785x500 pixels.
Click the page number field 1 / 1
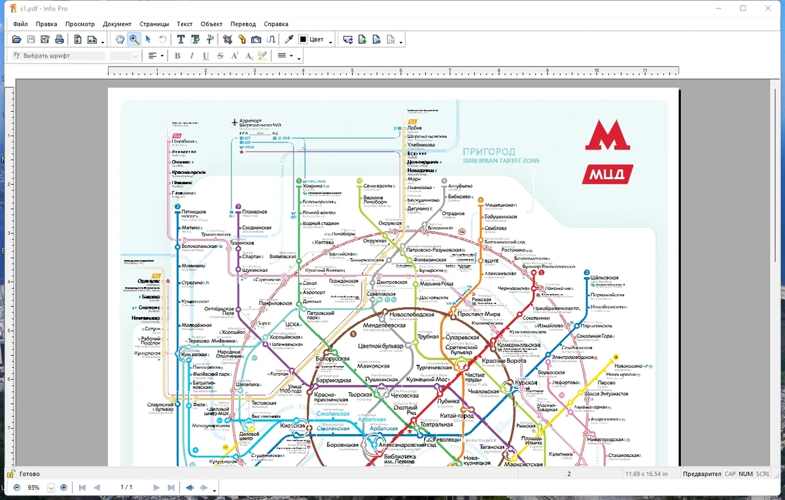coord(126,488)
